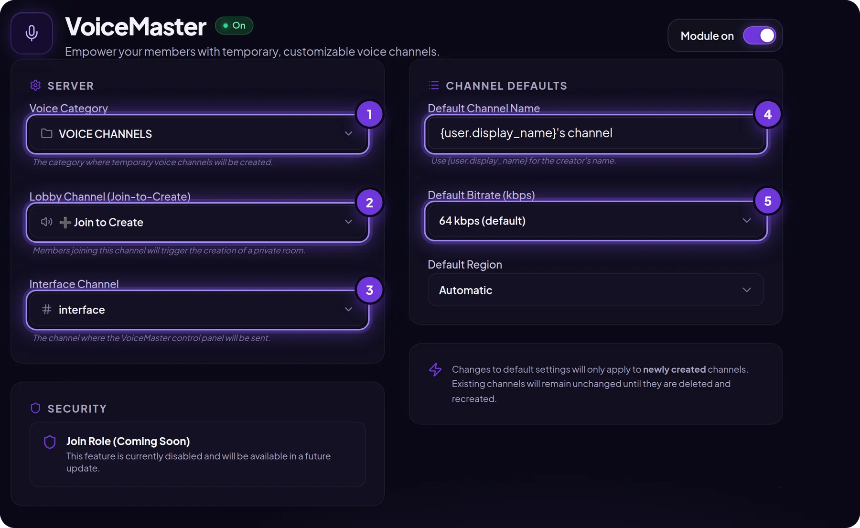Click the Lobby Channel (Join-to-Create) label

110,196
